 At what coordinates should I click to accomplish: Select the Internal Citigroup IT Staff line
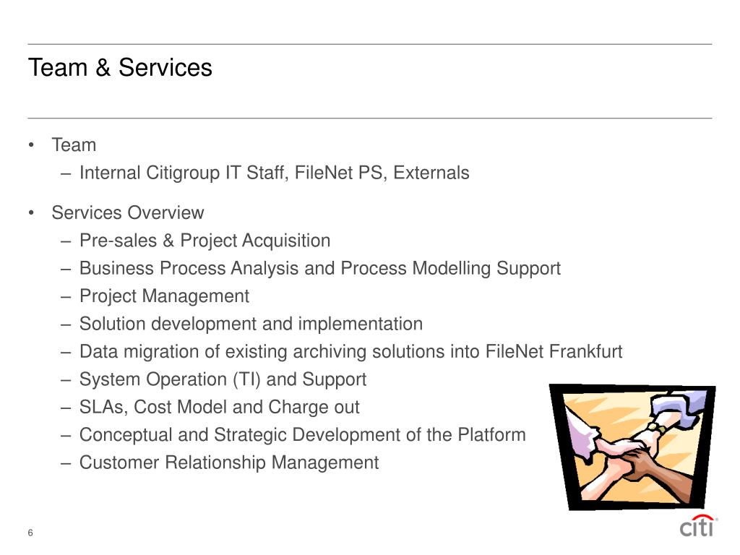[x=274, y=173]
